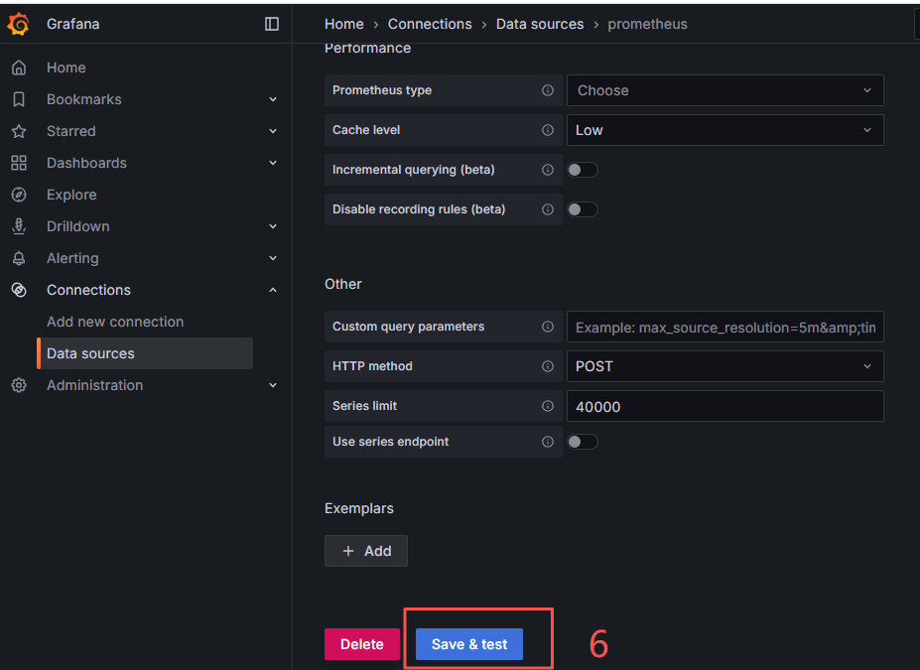Go to Connections breadcrumb link
Image resolution: width=920 pixels, height=670 pixels.
click(x=430, y=24)
